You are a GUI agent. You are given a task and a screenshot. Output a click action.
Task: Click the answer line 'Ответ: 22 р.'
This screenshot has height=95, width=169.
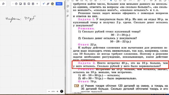(x=87, y=45)
